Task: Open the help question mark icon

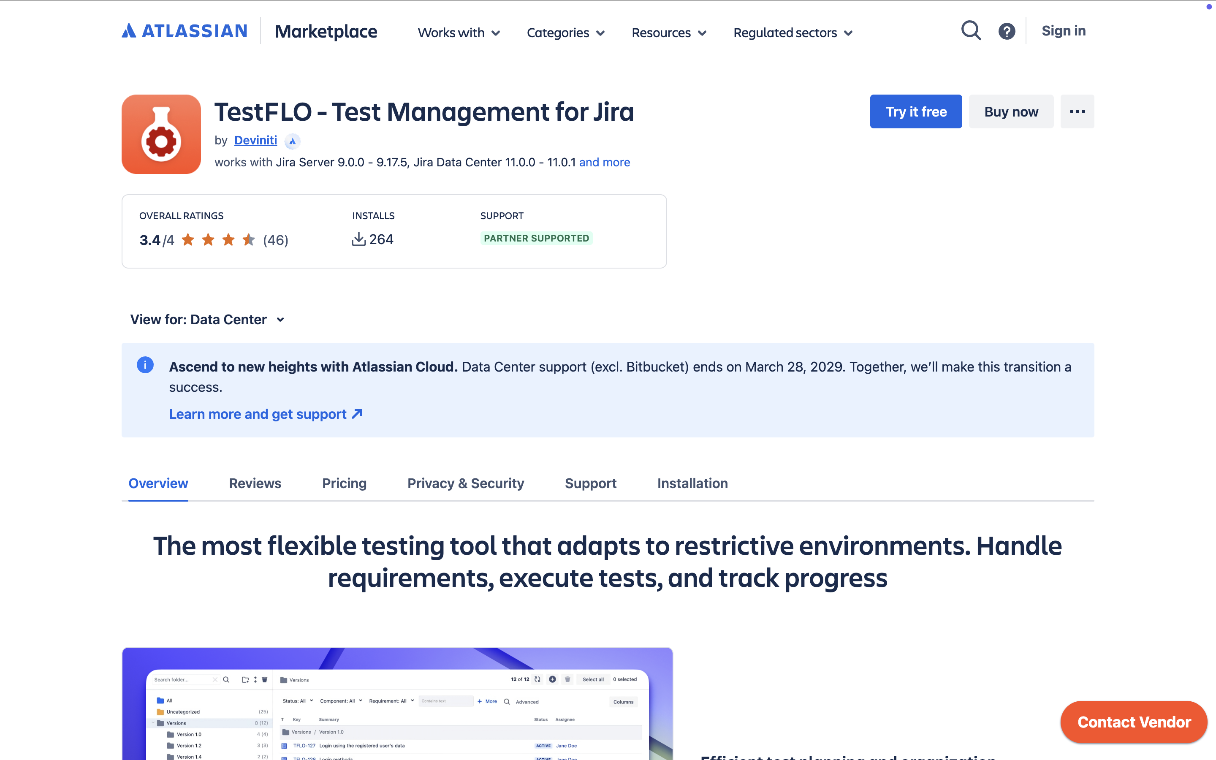Action: click(x=1007, y=31)
